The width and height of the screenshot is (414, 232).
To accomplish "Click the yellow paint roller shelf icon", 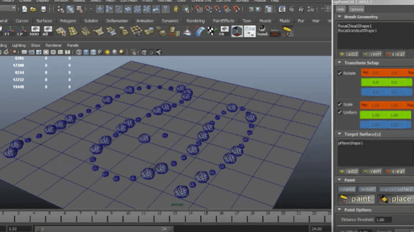I will pos(288,32).
